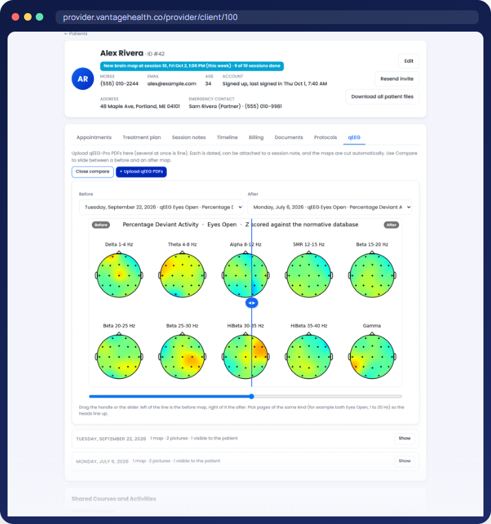Close the compare view
Image resolution: width=491 pixels, height=524 pixels.
click(93, 171)
